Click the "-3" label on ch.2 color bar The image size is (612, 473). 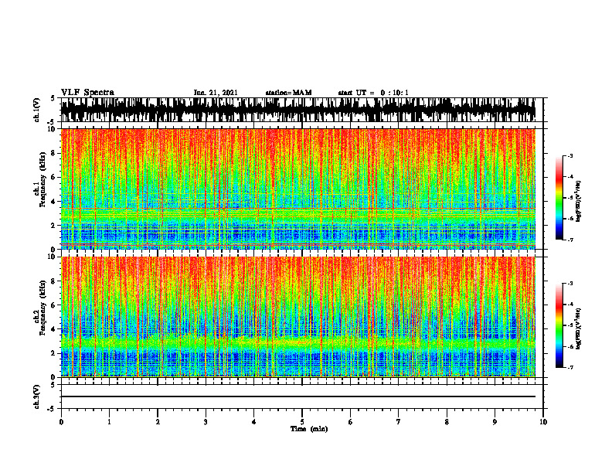[x=570, y=284]
